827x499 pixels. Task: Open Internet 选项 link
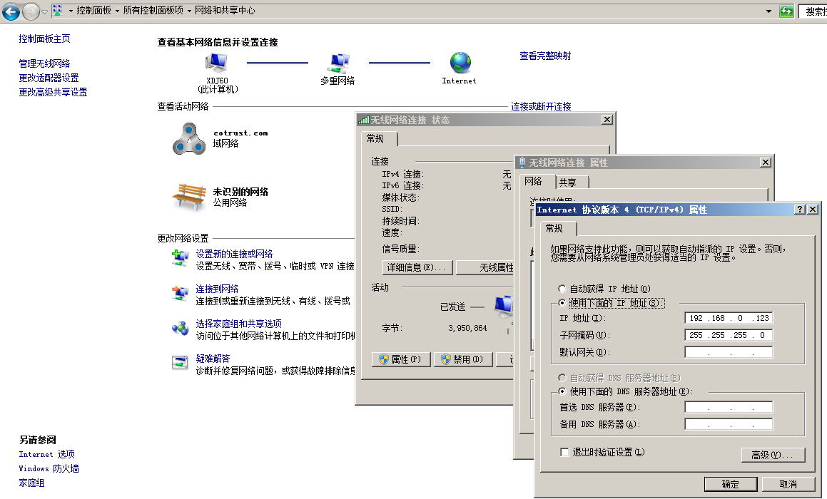[46, 454]
